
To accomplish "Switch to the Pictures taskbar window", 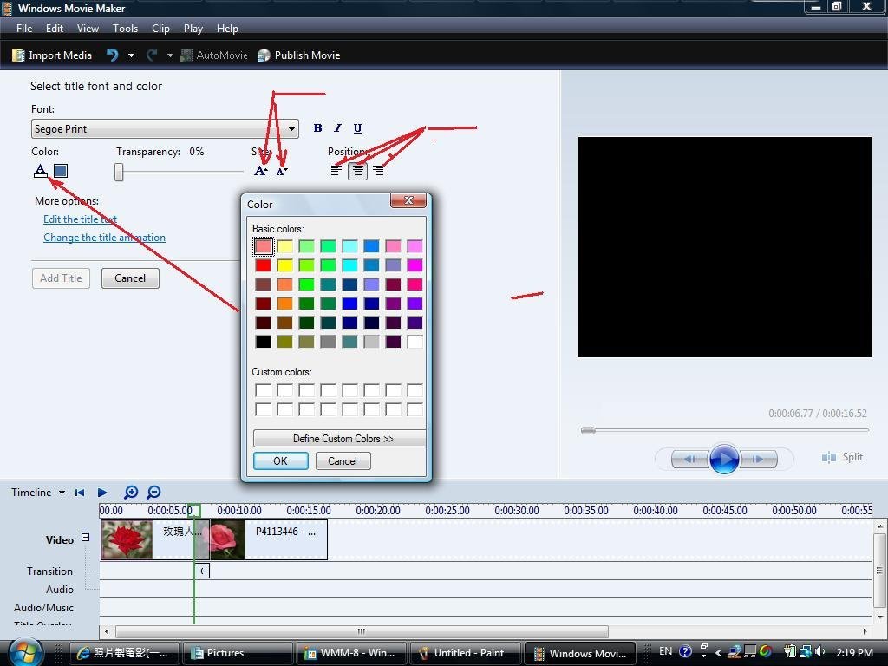I will click(237, 653).
